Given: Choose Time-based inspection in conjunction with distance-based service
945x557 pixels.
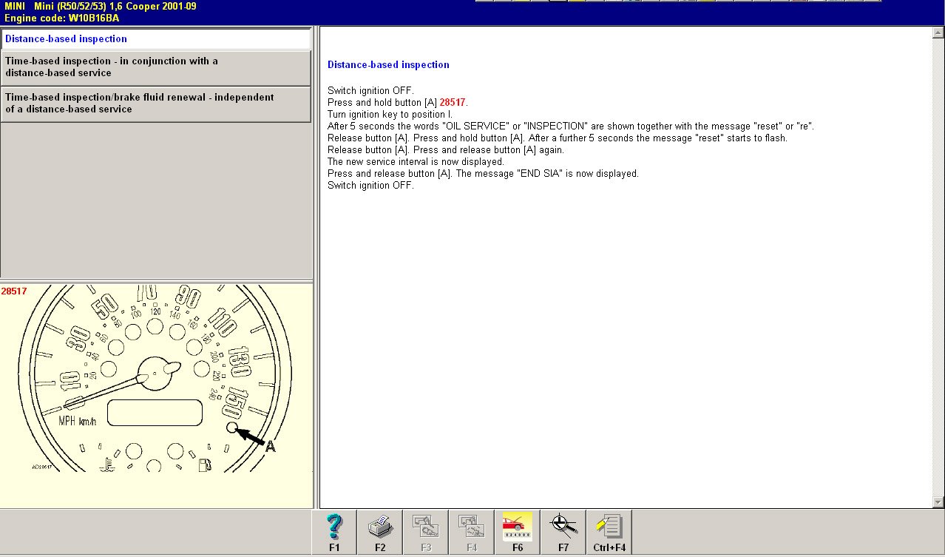Looking at the screenshot, I should coord(155,67).
